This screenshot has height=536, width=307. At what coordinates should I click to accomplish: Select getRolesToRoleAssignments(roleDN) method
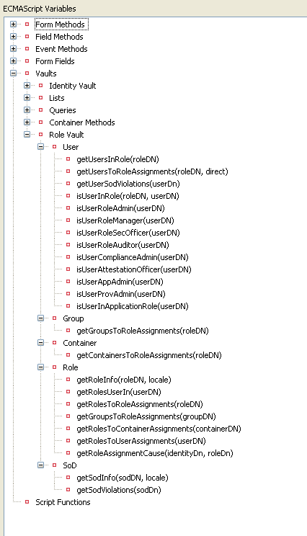point(140,404)
